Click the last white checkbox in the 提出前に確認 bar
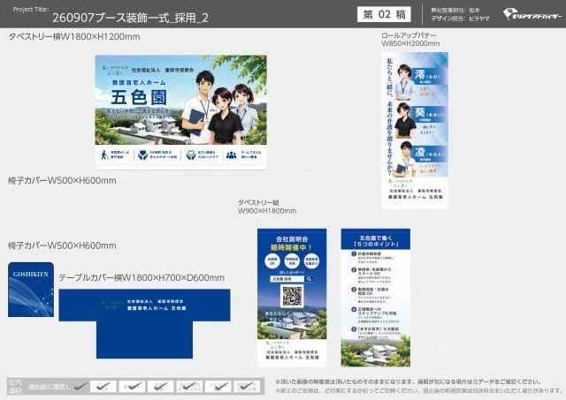The height and width of the screenshot is (400, 566). click(x=247, y=386)
